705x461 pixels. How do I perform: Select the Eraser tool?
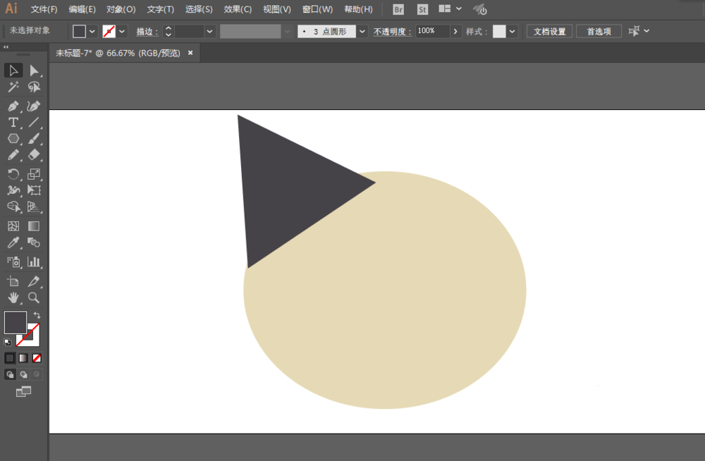(34, 154)
